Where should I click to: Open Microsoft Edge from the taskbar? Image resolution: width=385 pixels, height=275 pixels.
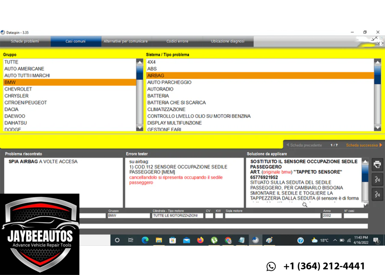coord(145,240)
